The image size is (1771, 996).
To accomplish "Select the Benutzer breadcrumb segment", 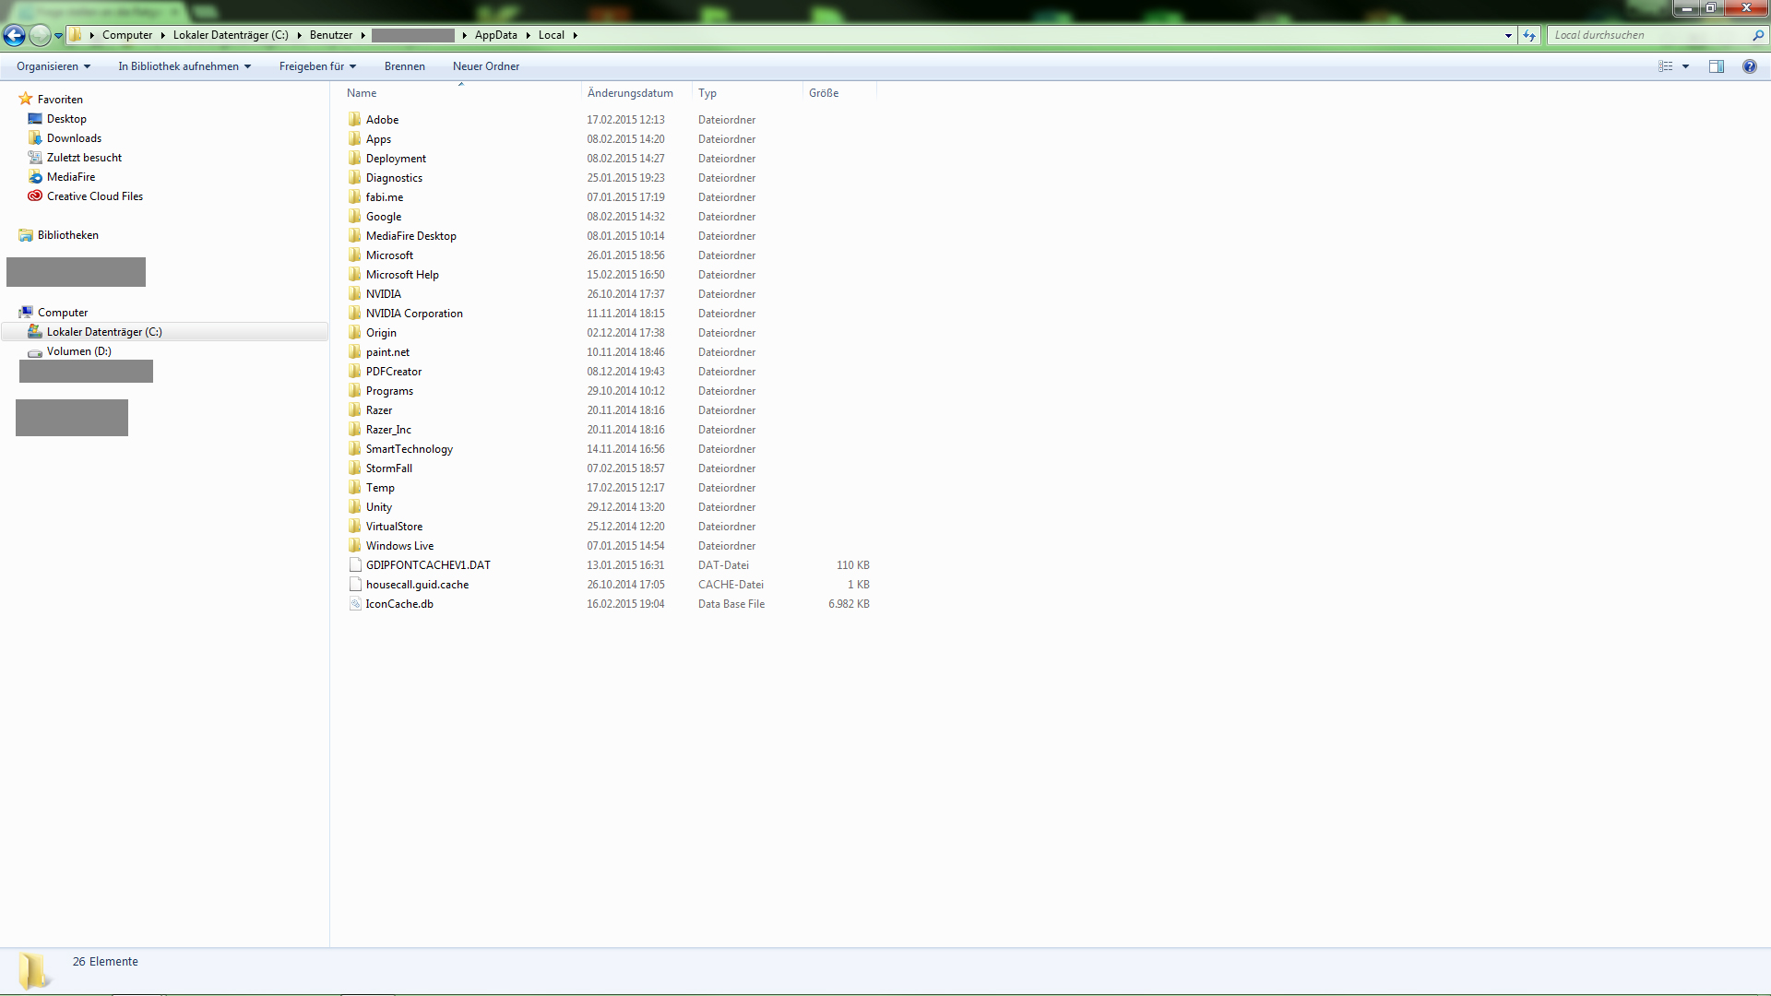I will click(x=331, y=35).
